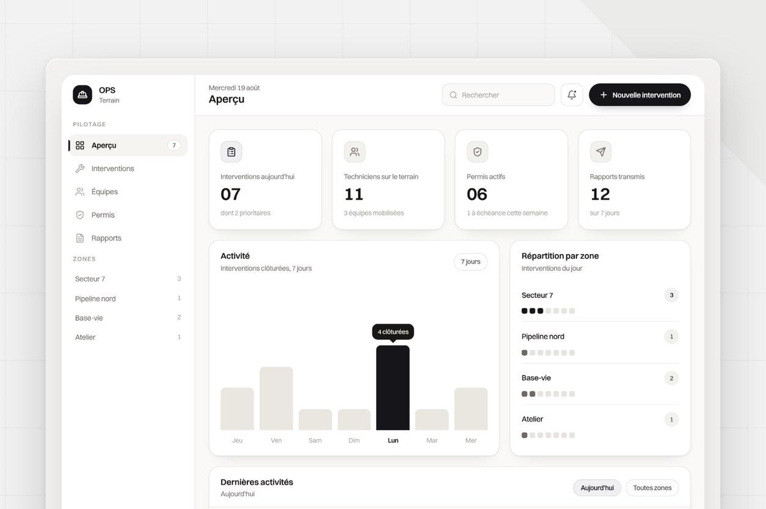Click the Rapports document icon
The height and width of the screenshot is (509, 766).
80,238
